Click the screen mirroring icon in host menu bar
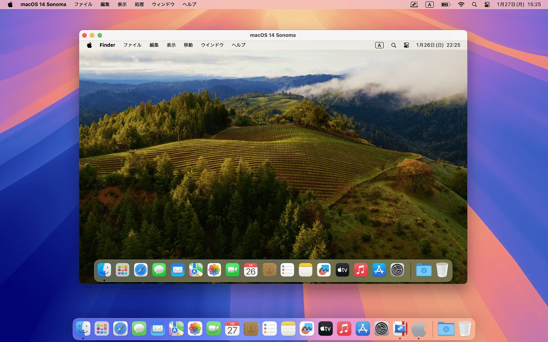This screenshot has height=342, width=548. [x=414, y=4]
